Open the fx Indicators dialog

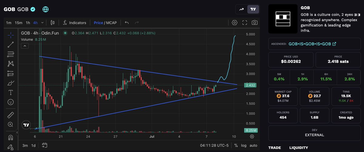point(75,22)
